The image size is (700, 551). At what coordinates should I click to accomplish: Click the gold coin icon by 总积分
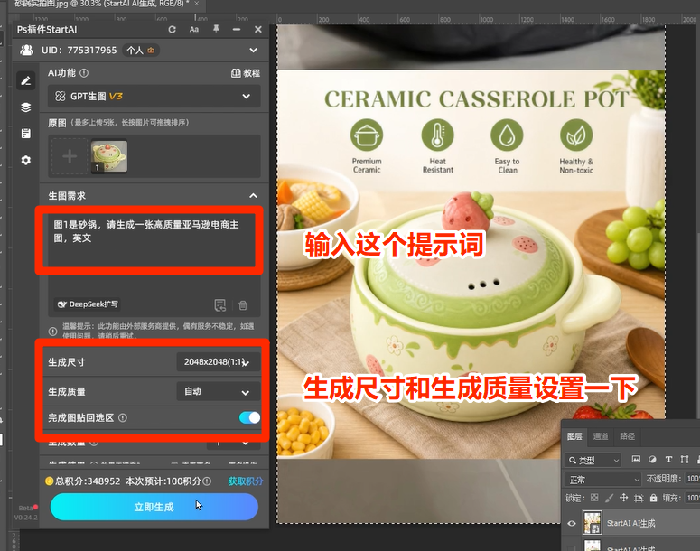[49, 481]
